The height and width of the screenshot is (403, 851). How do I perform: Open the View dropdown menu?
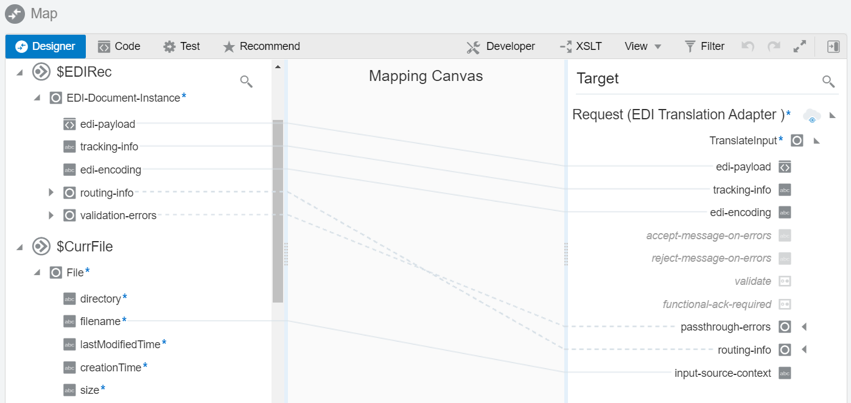(643, 46)
